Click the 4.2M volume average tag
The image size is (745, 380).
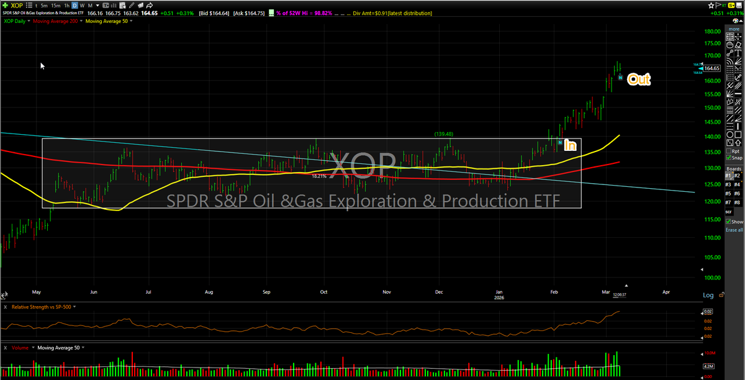tap(708, 366)
